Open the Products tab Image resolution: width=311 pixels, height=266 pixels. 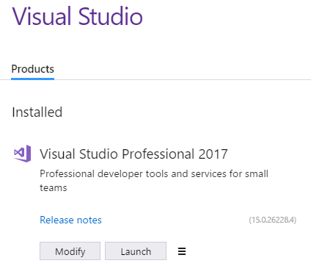[33, 69]
